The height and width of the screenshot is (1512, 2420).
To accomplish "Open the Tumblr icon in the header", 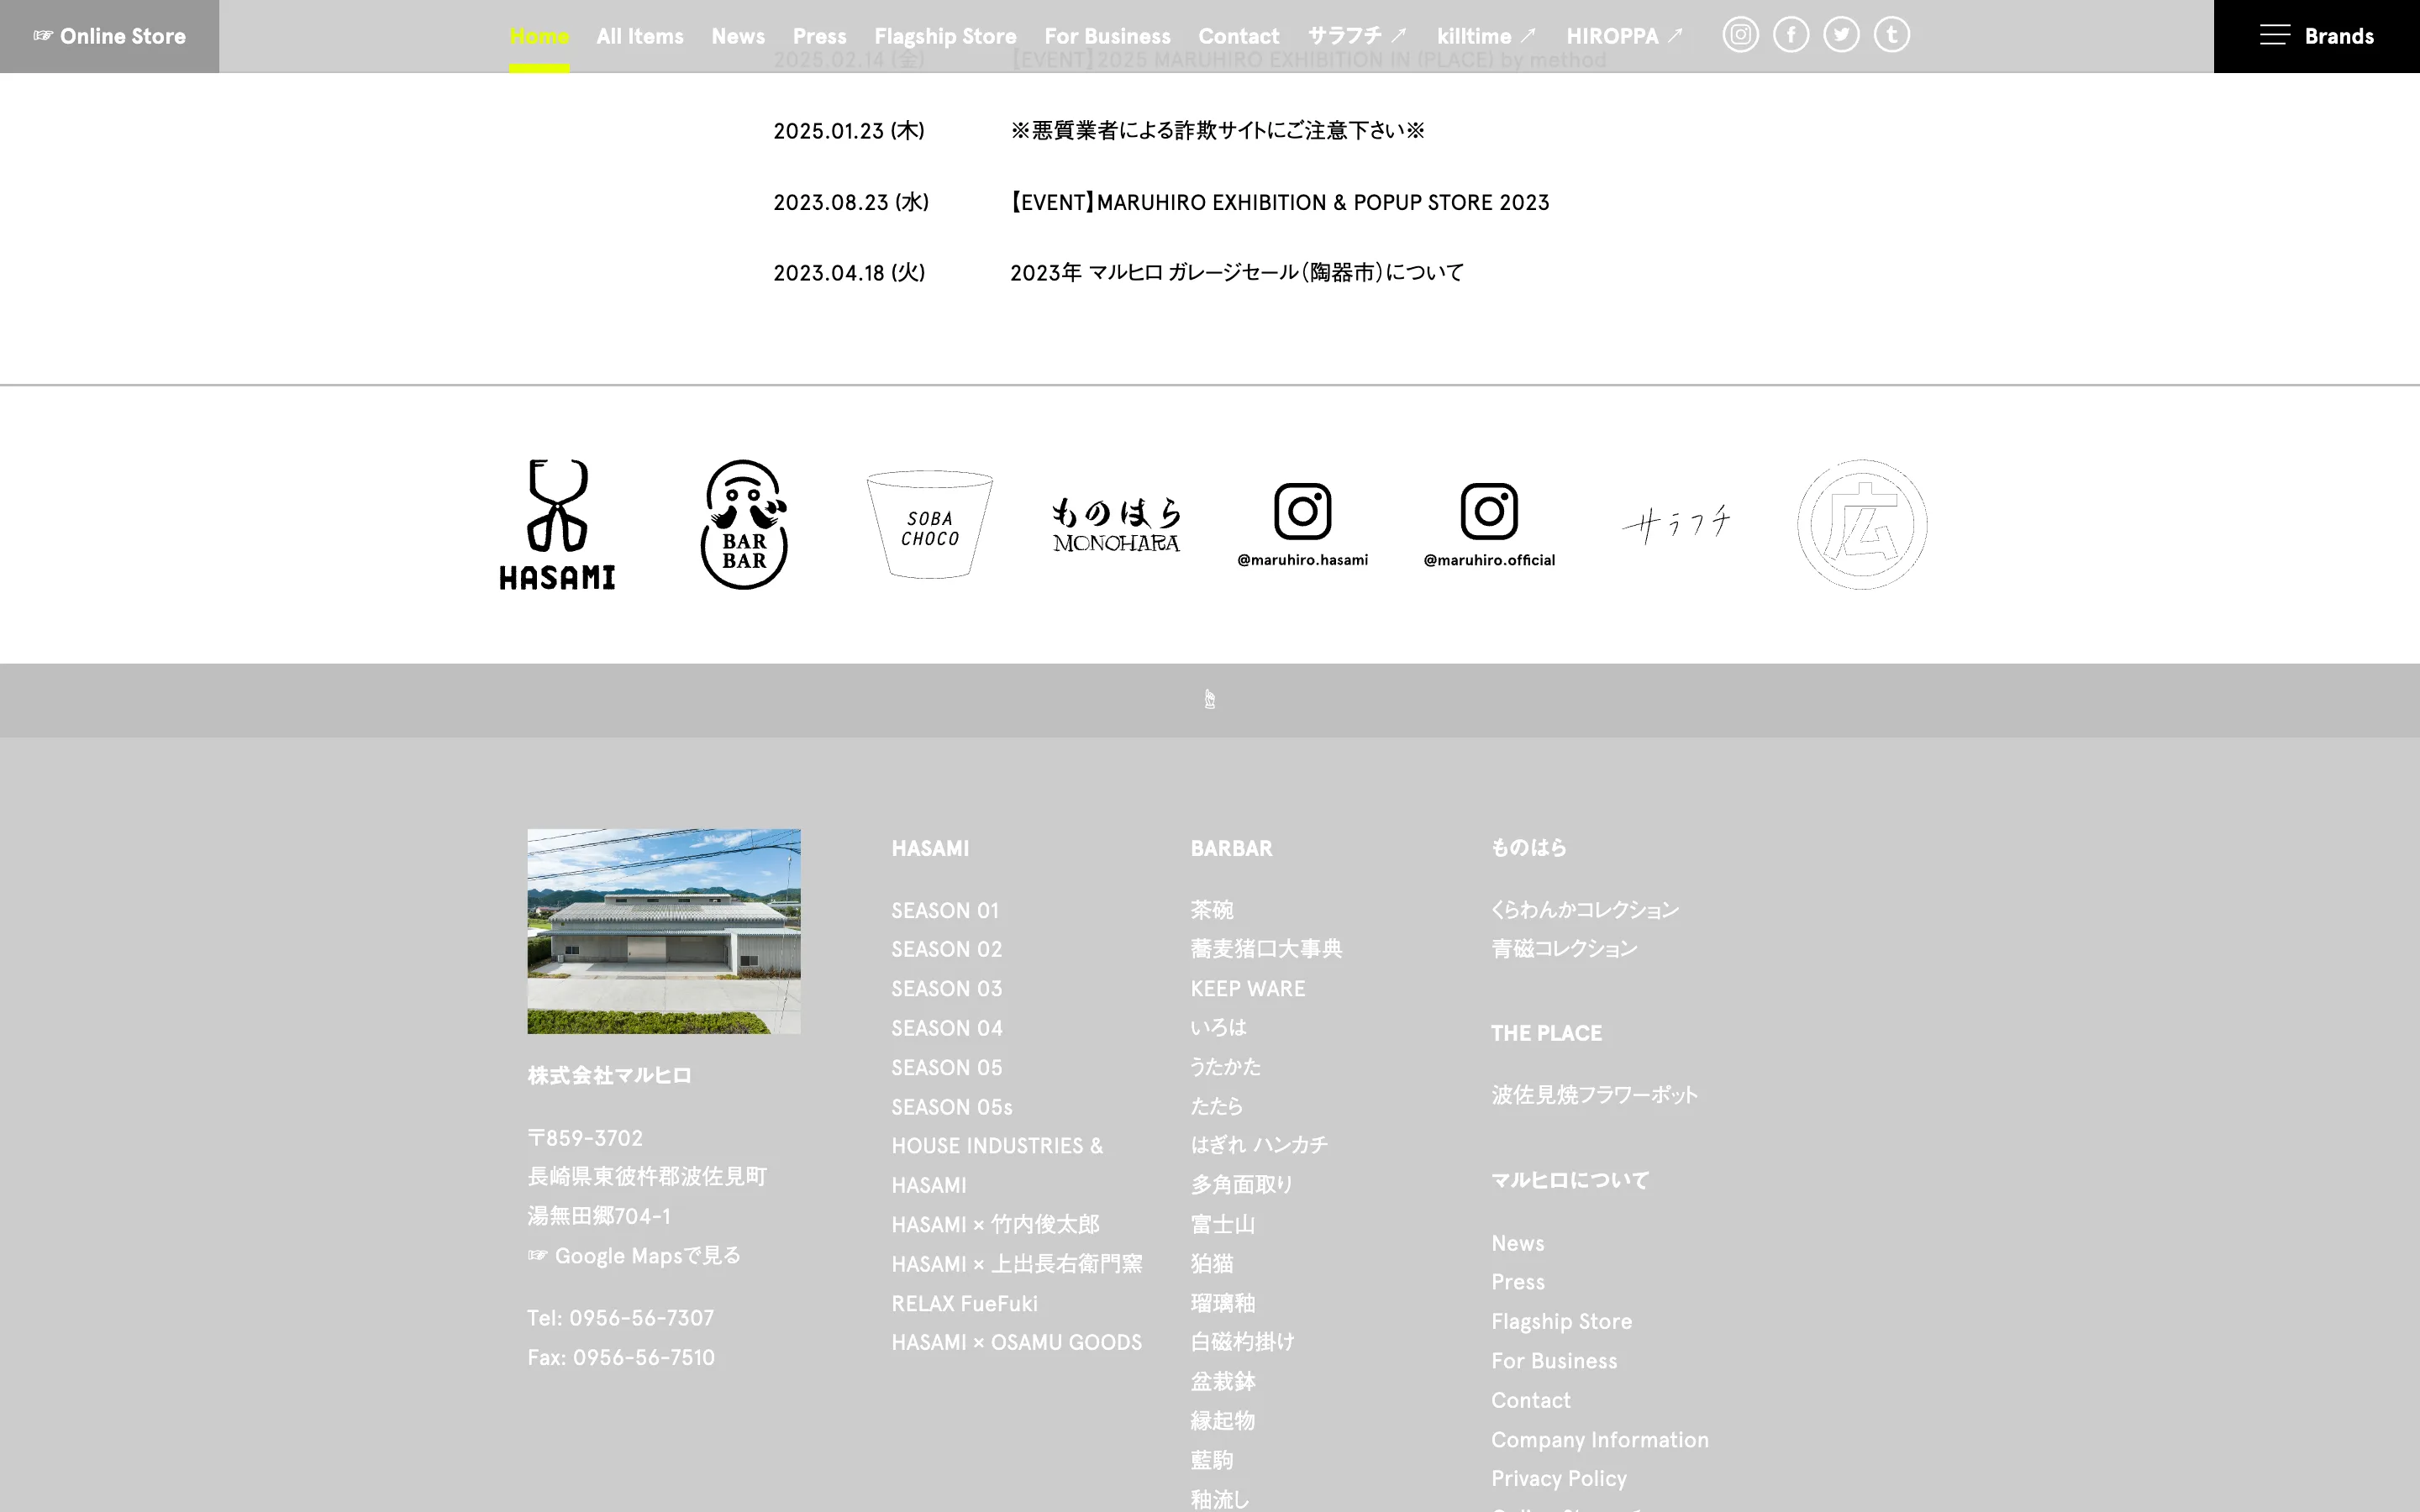I will pyautogui.click(x=1891, y=35).
